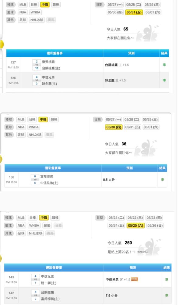Screen dimensions: 179x305
Task: Choose the 05/26 (日) date button
Action: tap(155, 225)
